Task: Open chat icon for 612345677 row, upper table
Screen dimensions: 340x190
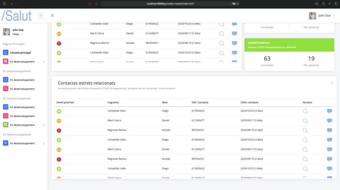Action: [235, 34]
